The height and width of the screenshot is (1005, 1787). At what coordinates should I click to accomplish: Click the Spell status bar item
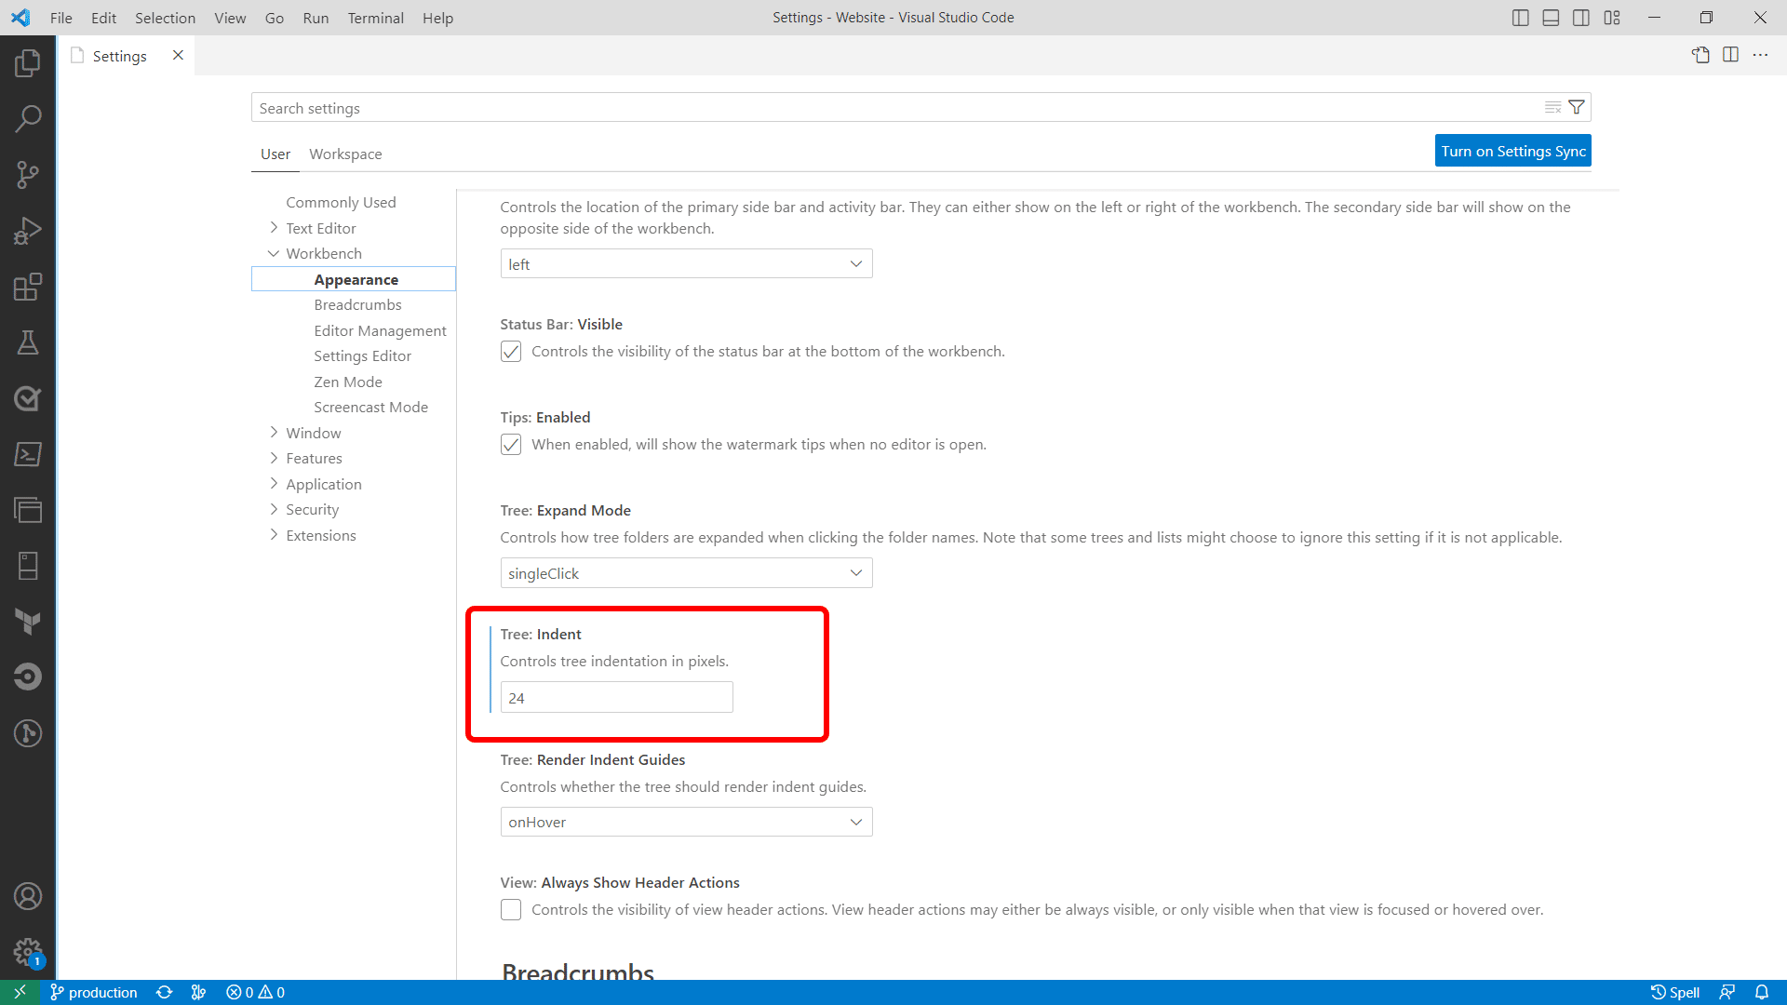tap(1675, 992)
